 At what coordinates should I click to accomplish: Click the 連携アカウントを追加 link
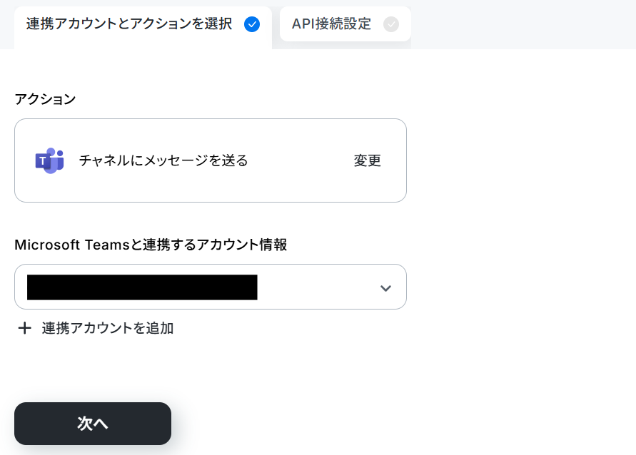pos(108,328)
